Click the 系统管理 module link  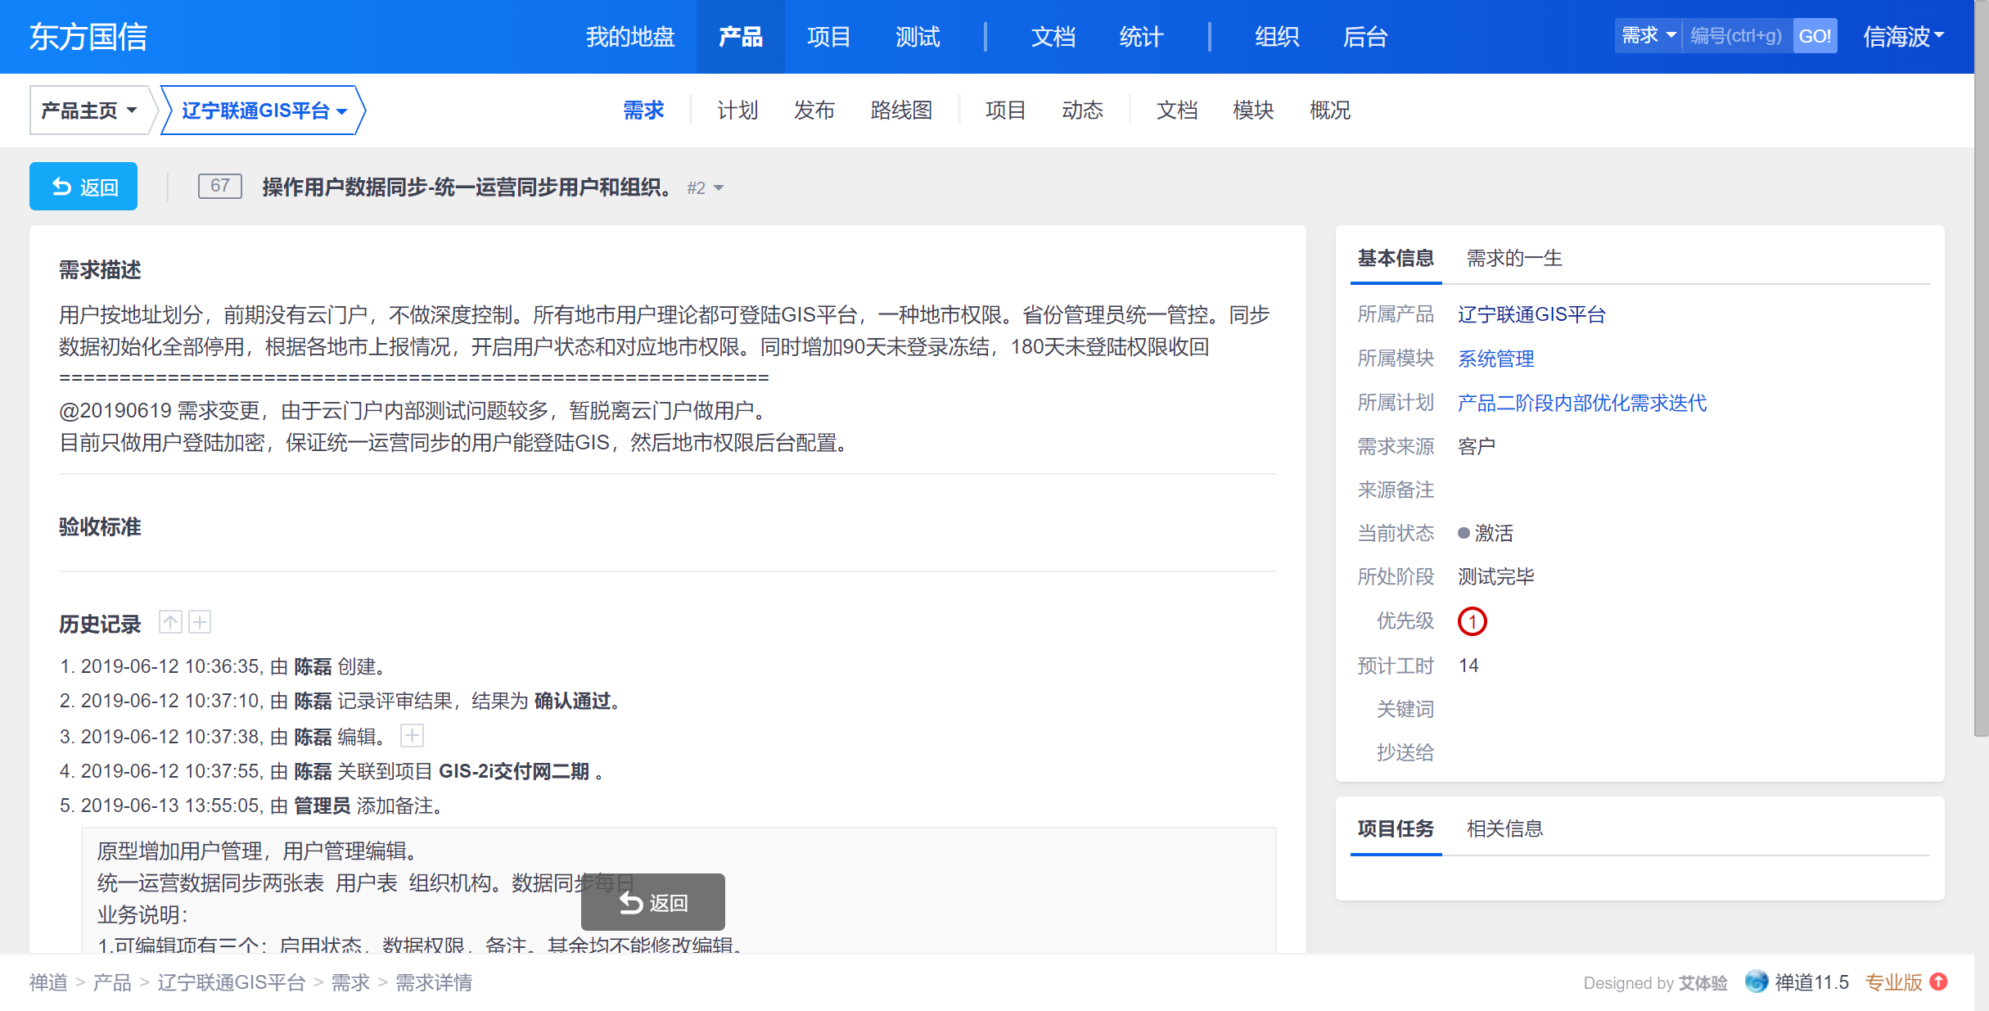point(1495,359)
